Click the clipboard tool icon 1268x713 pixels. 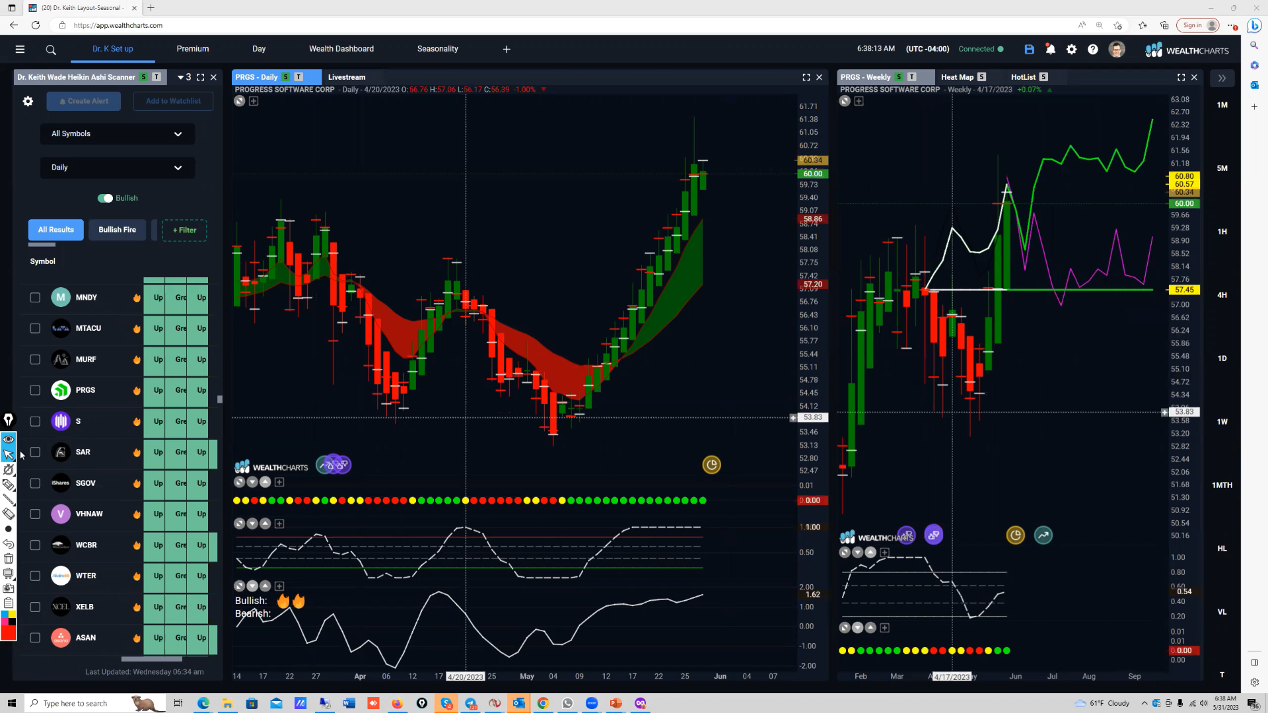pos(9,602)
